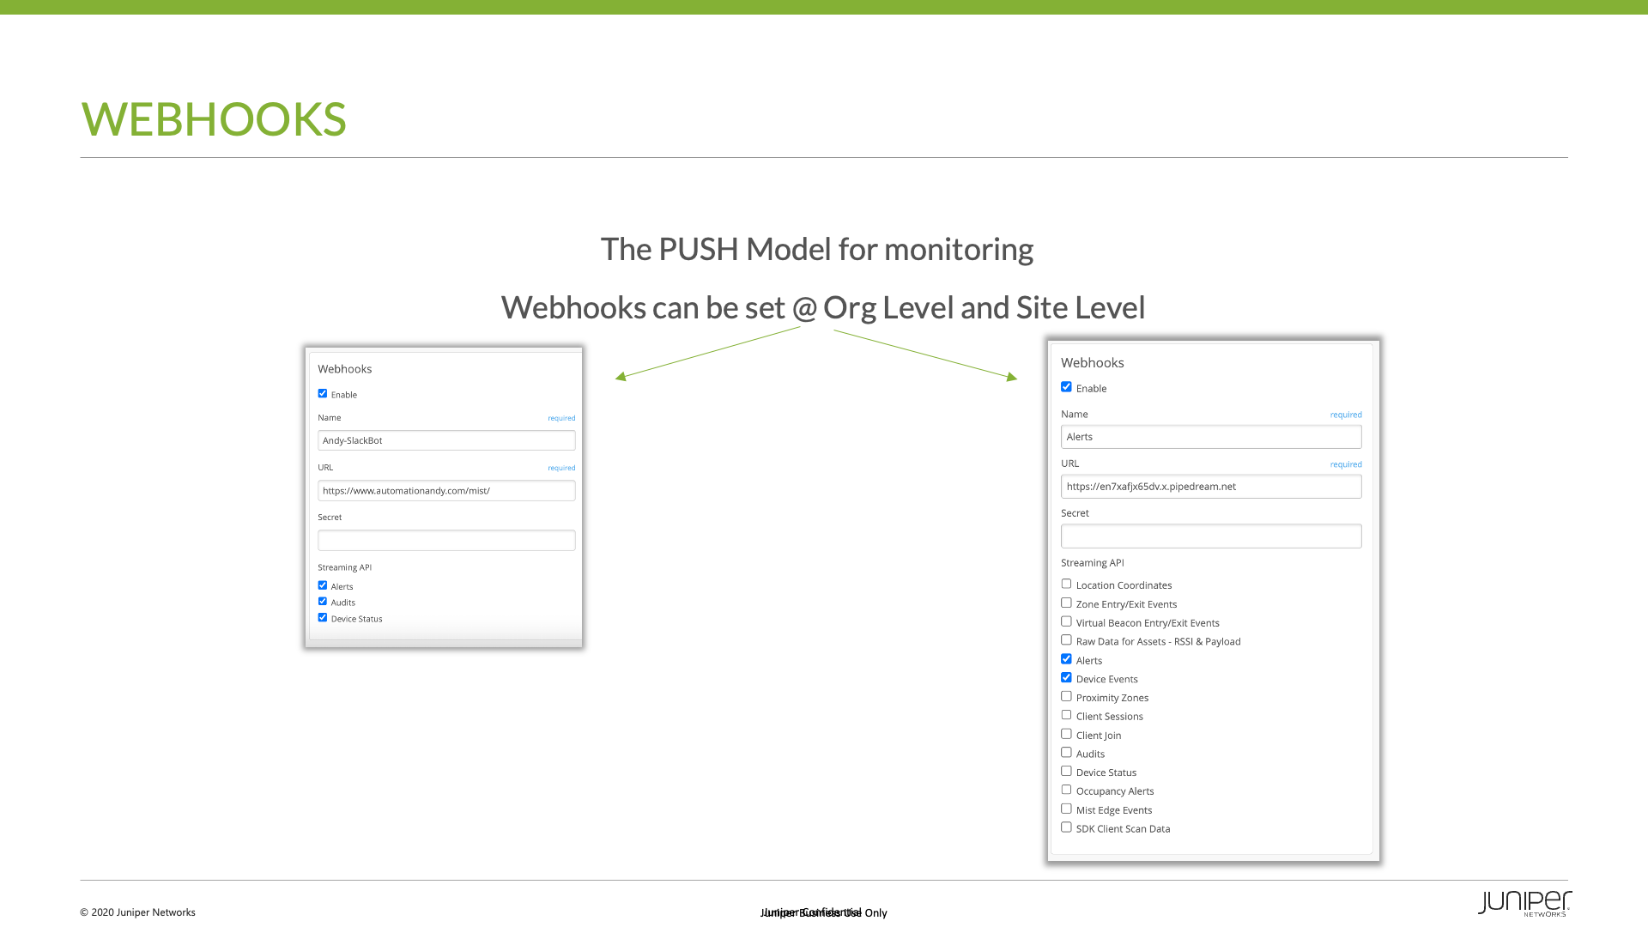Tick the Client Join checkbox
Viewport: 1648px width, 927px height.
pos(1066,734)
